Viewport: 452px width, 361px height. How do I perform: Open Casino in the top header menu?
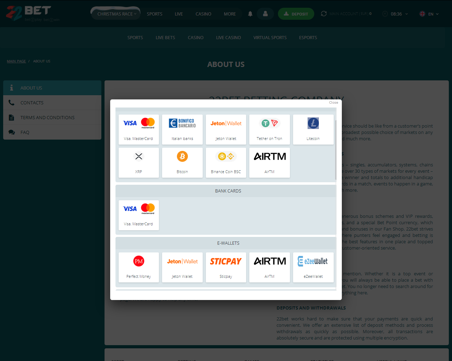203,14
